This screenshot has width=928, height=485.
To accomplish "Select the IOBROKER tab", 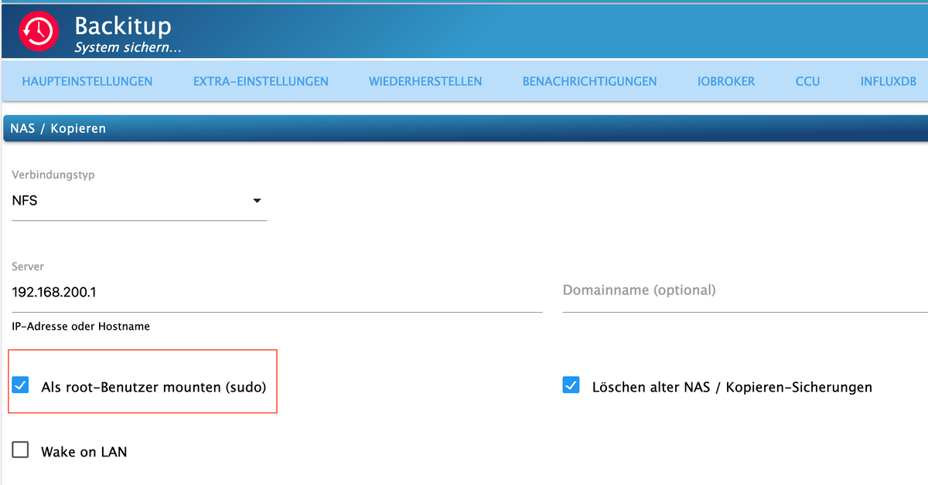I will point(726,81).
